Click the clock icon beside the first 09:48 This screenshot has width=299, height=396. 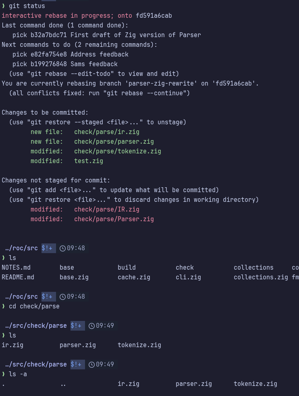(62, 249)
